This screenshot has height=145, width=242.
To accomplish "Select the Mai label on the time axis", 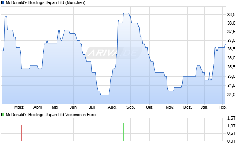I will (55, 107).
